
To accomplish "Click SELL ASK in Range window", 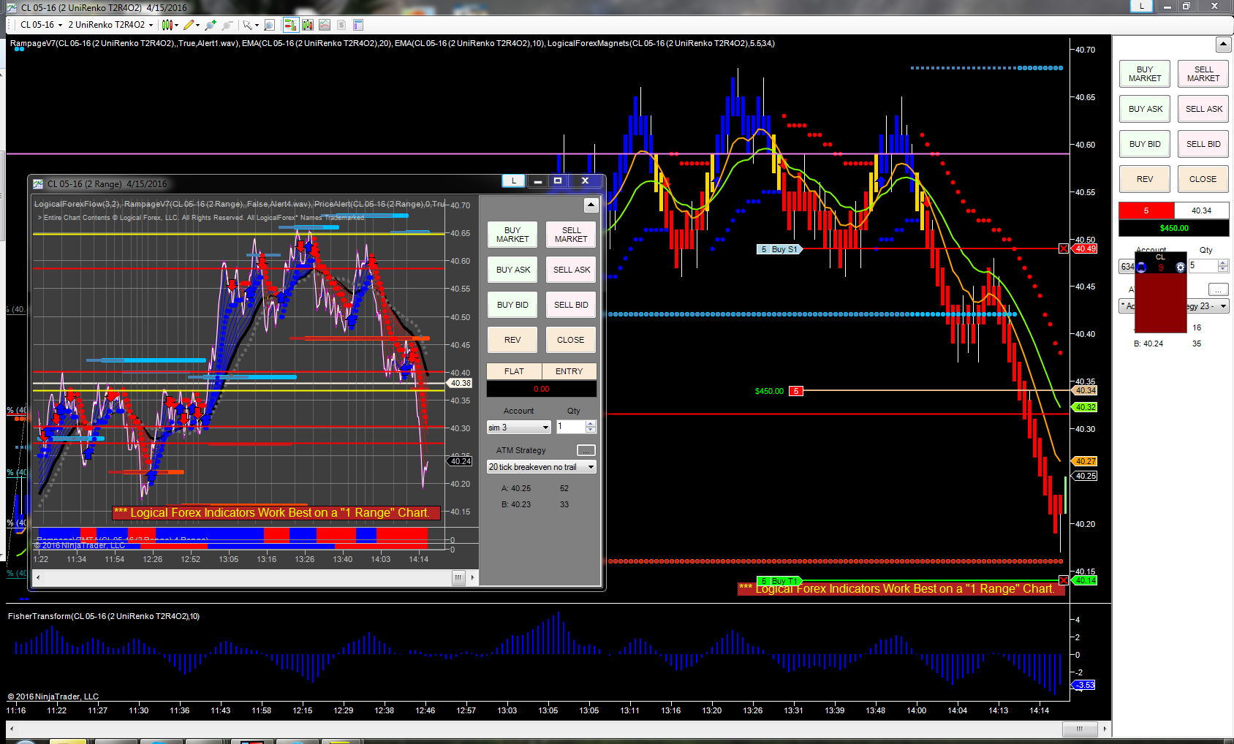I will pos(571,270).
